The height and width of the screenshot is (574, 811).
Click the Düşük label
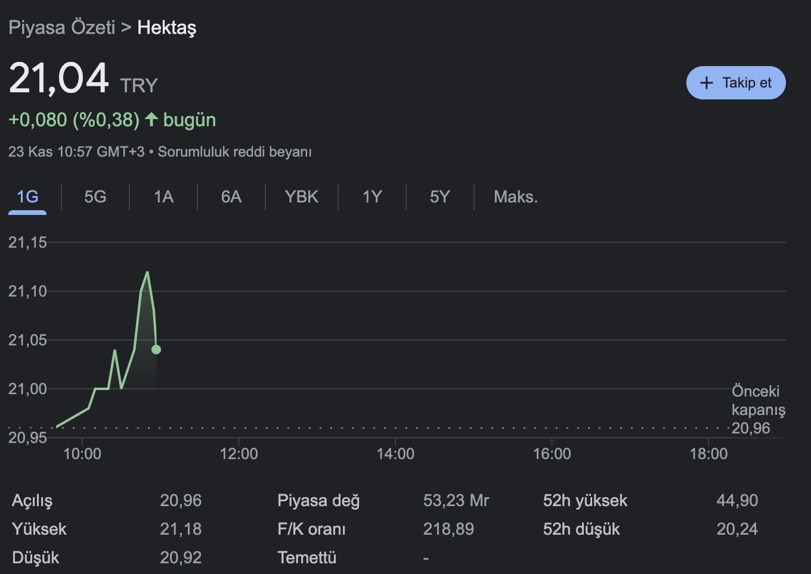pyautogui.click(x=36, y=558)
